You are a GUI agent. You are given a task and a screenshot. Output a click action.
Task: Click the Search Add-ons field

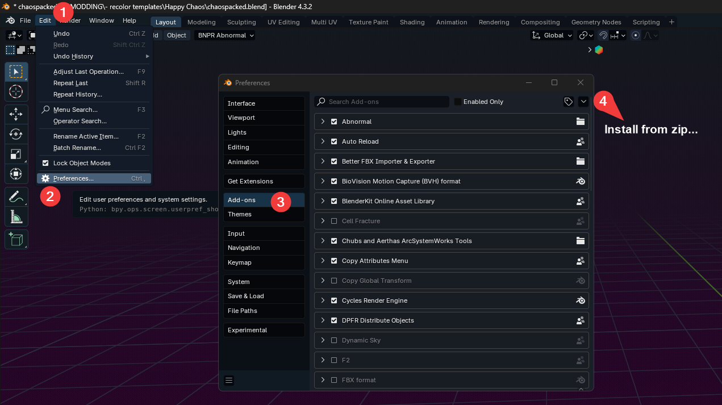pyautogui.click(x=382, y=102)
